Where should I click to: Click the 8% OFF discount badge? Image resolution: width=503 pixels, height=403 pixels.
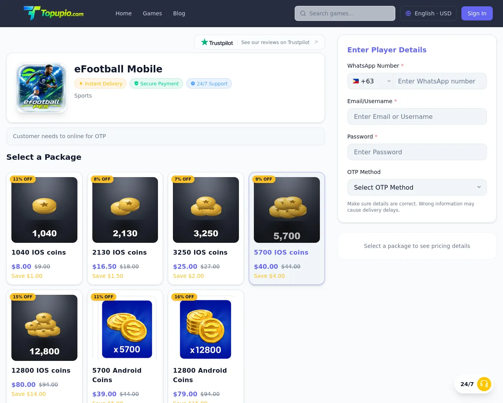coord(102,179)
